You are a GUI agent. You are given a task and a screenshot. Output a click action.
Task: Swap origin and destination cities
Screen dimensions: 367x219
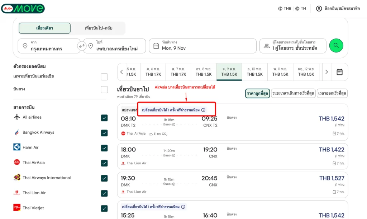(x=82, y=46)
